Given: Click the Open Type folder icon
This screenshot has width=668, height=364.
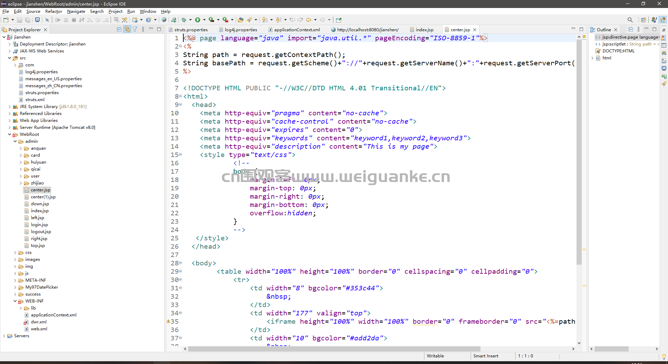Looking at the screenshot, I should point(240,20).
